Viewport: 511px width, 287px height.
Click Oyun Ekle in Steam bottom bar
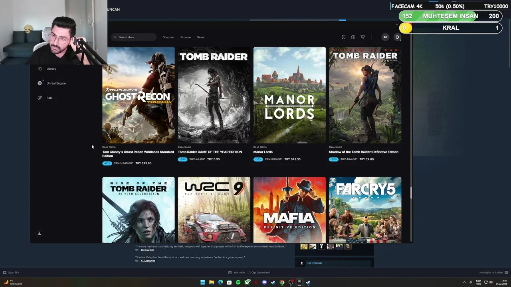[11, 273]
